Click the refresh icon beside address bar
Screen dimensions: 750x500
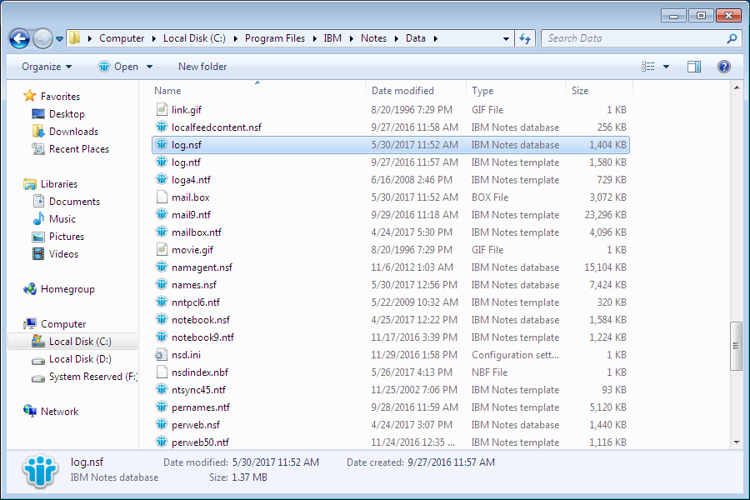click(525, 38)
